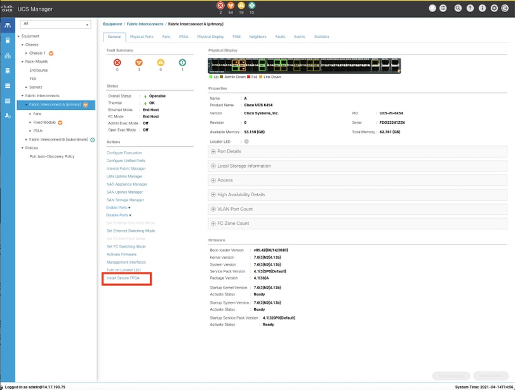Open the All filter dropdown
This screenshot has height=390, width=515.
click(x=55, y=24)
